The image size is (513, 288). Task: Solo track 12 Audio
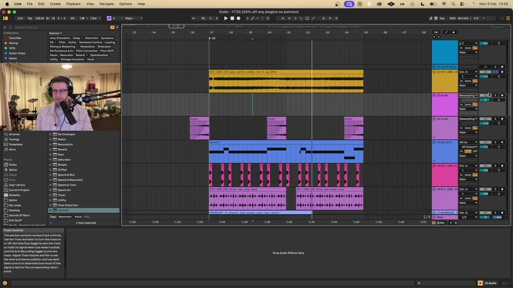click(495, 95)
